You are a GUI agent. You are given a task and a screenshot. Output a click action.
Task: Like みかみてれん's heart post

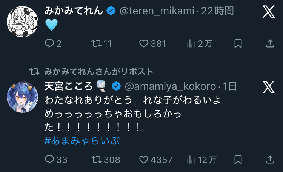pos(143,44)
